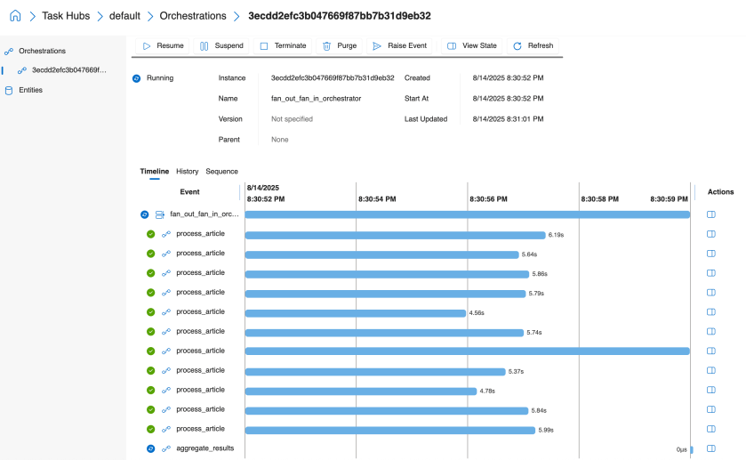Open the Raise Event action
The width and height of the screenshot is (746, 460).
[399, 45]
